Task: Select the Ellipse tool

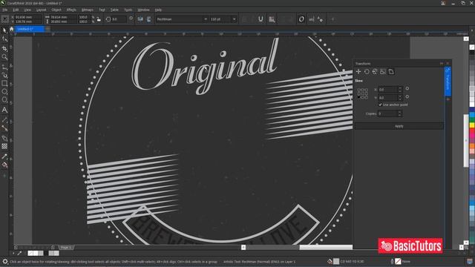Action: click(4, 91)
